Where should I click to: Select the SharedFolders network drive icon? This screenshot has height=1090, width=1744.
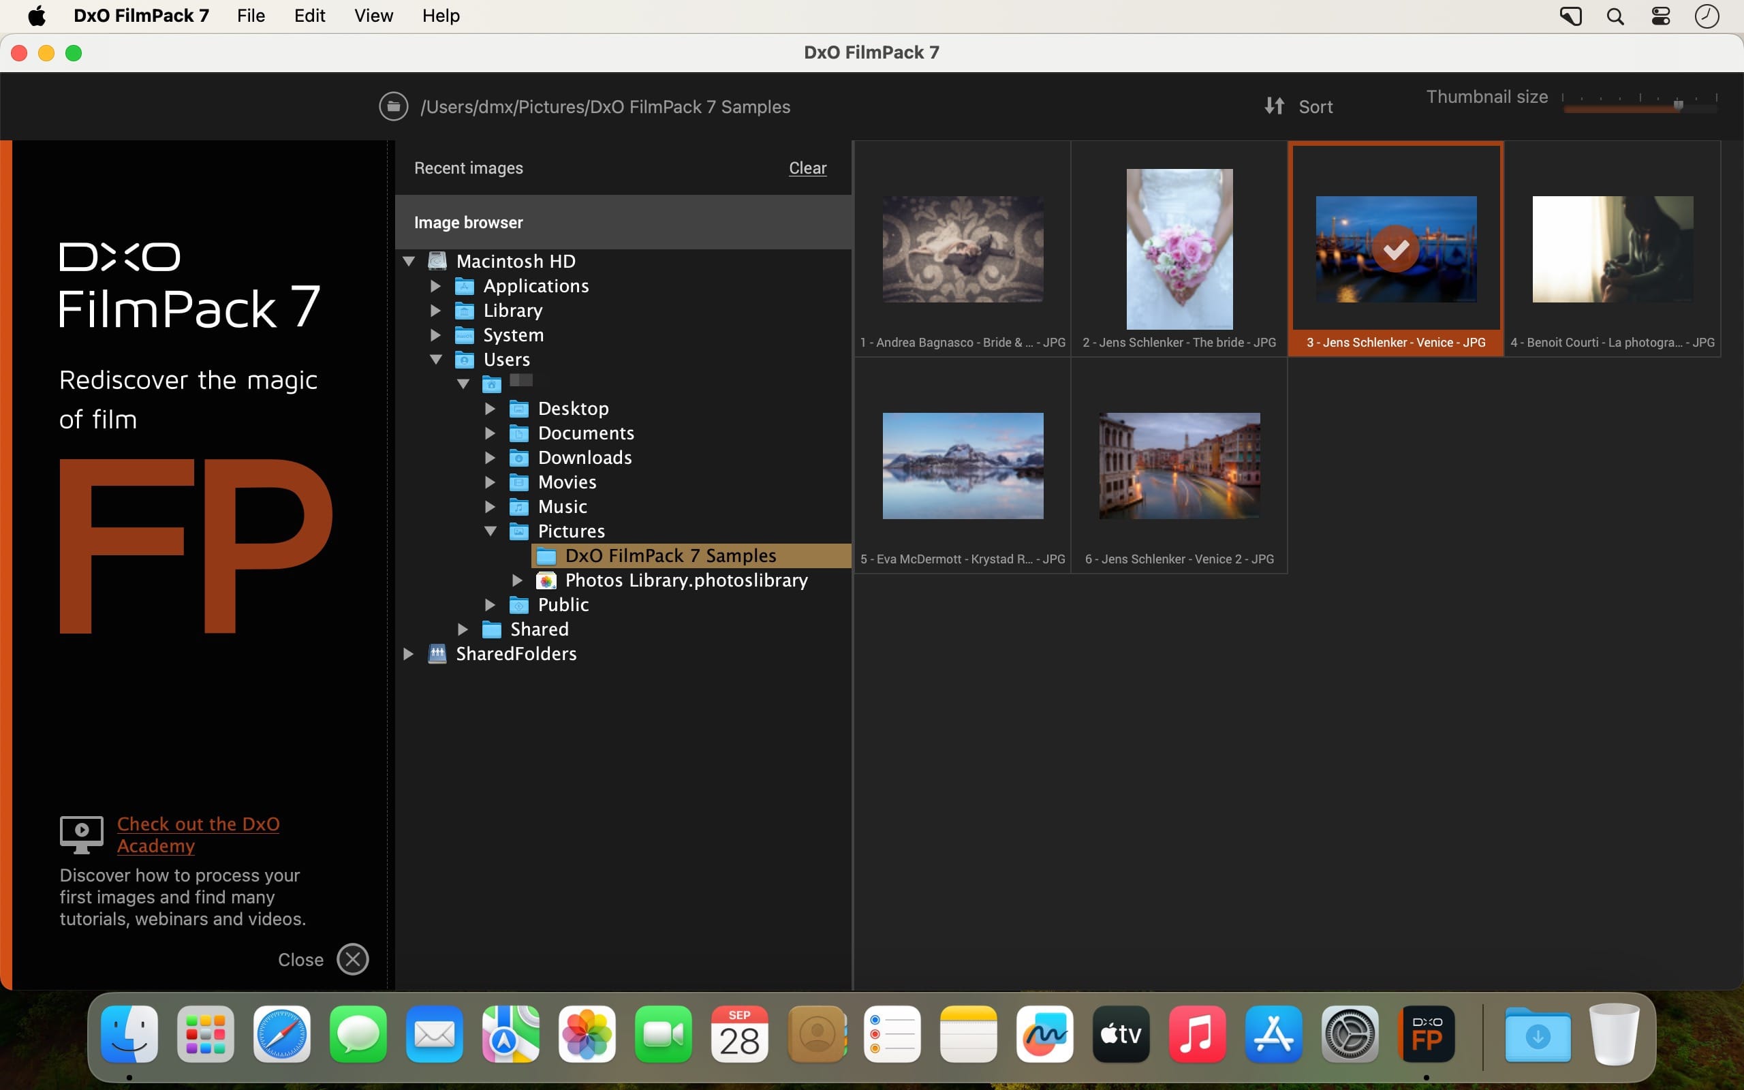pyautogui.click(x=437, y=653)
